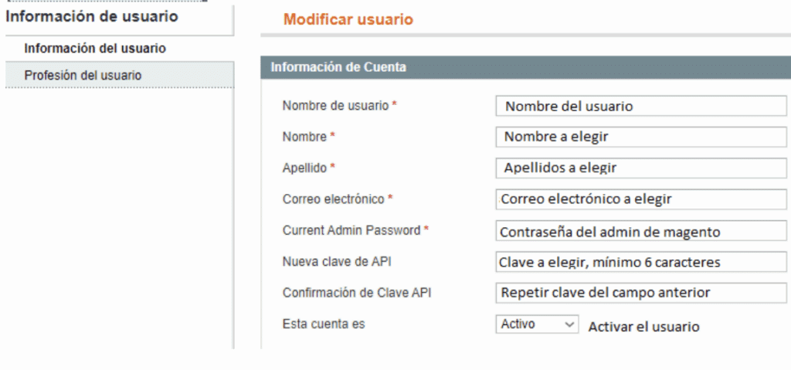Click into the Nombre input box
Image resolution: width=791 pixels, height=370 pixels.
click(x=640, y=137)
